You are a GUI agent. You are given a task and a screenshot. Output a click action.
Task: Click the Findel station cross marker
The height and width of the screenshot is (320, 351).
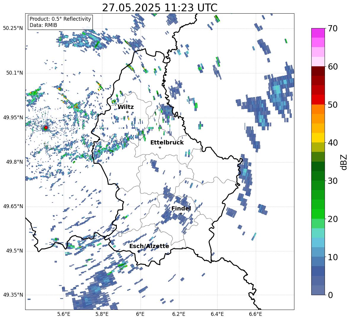(x=181, y=214)
